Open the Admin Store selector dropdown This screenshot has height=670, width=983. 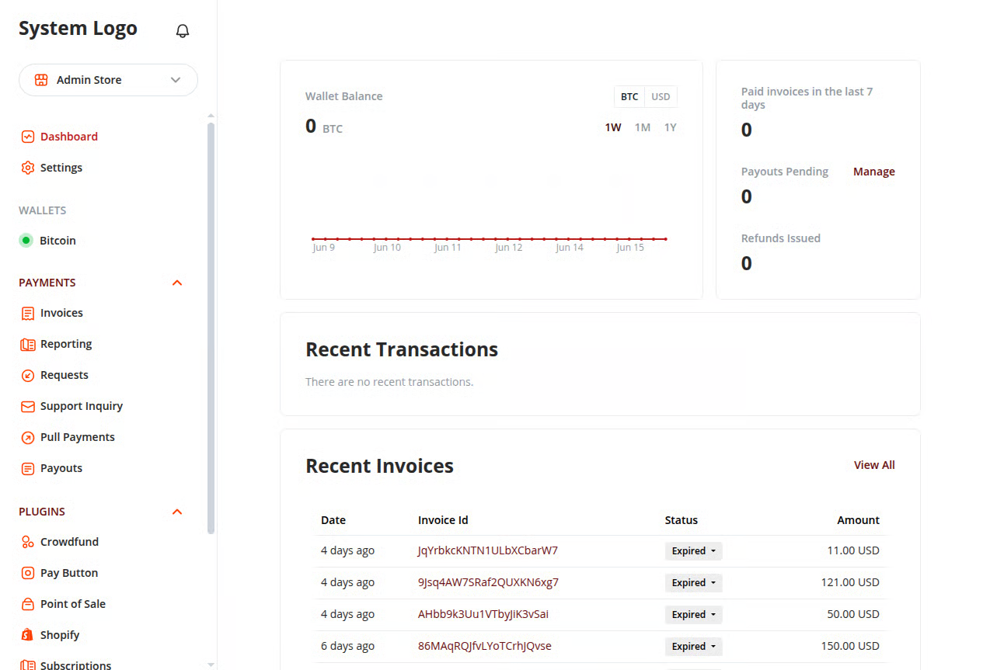[108, 80]
